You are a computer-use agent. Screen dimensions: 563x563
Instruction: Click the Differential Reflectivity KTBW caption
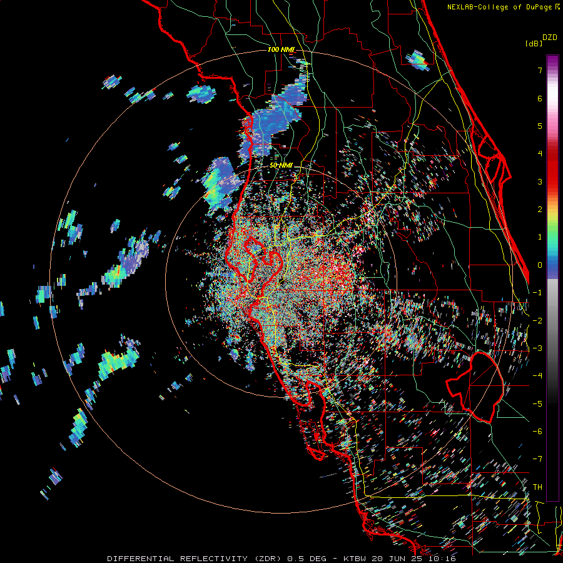281,559
